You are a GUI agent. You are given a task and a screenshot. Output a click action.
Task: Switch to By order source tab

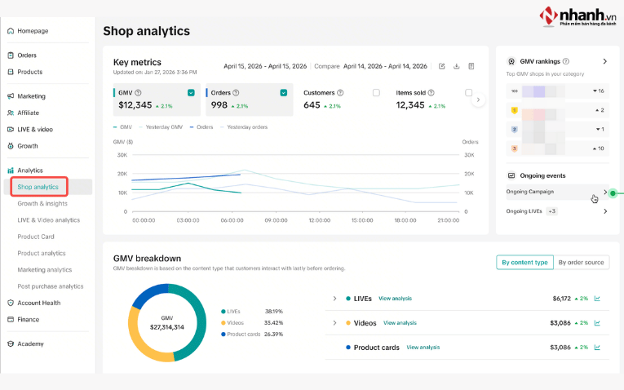coord(581,262)
